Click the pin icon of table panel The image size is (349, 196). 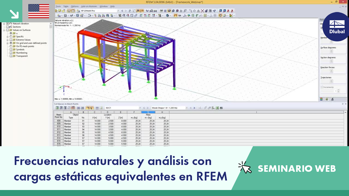click(343, 104)
